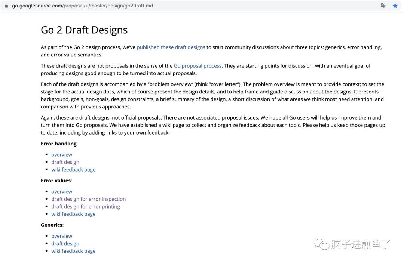Screen dimensions: 404x262
Task: Click the 'Go 2 Draft Designs' heading
Action: click(84, 30)
